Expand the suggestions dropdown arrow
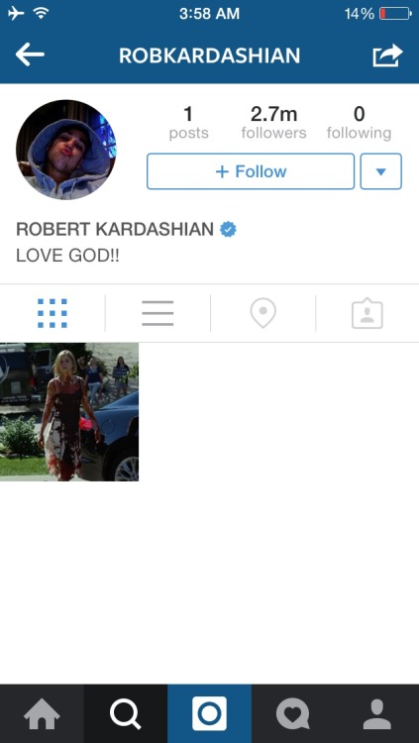The height and width of the screenshot is (743, 419). tap(381, 171)
